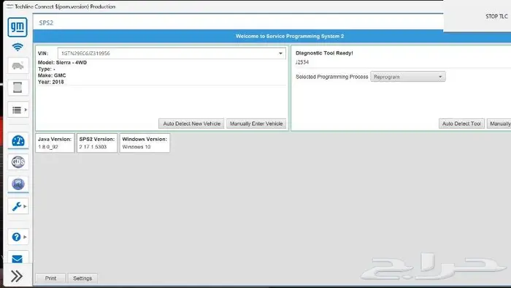
Task: Click STOP TLC button
Action: tap(496, 16)
